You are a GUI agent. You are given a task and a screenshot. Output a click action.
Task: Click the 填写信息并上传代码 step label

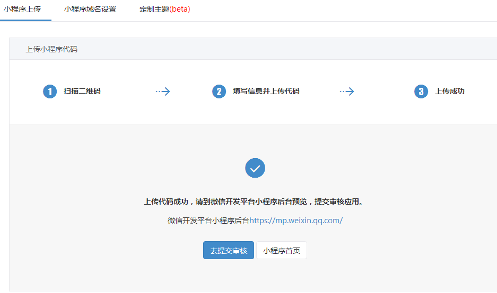click(266, 91)
